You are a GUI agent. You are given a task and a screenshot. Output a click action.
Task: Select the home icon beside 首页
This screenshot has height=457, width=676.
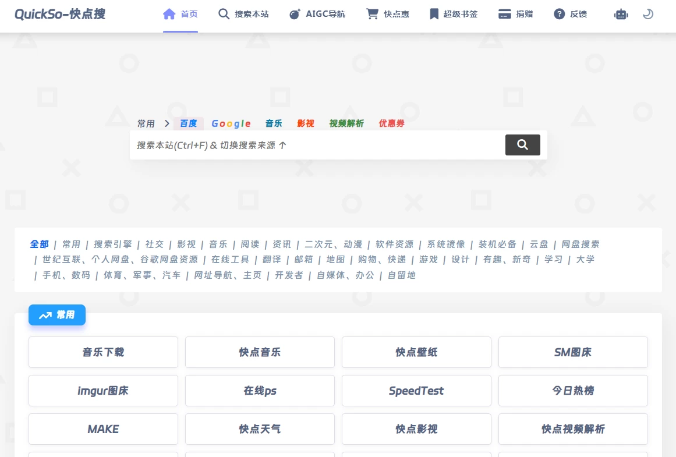169,13
